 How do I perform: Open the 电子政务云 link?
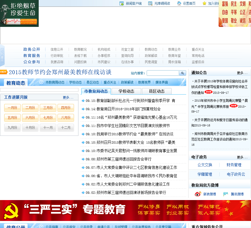(236, 174)
